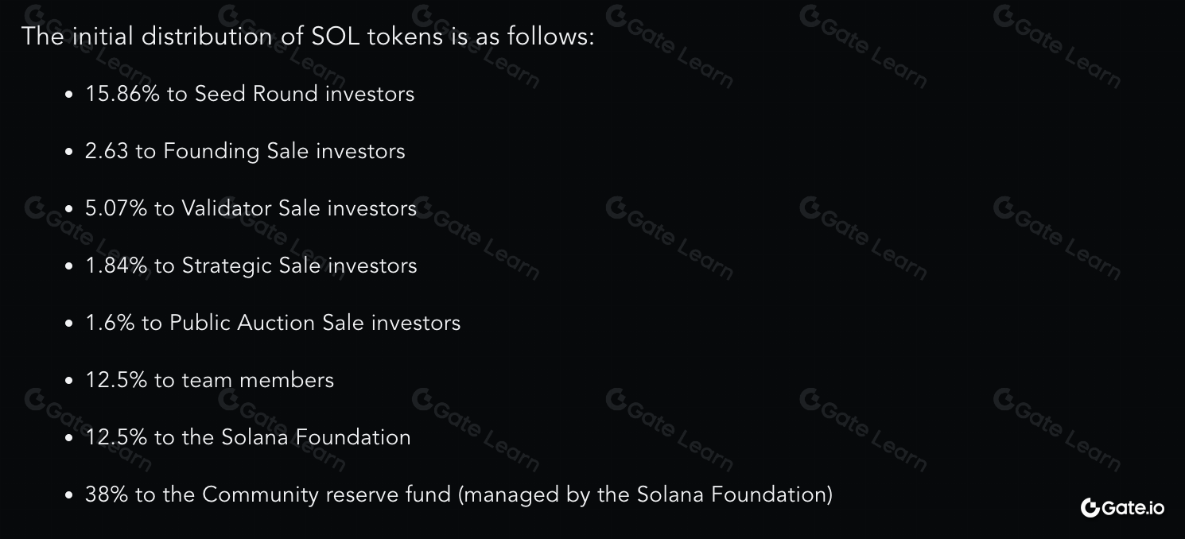Click the "Founding Sale investors" text
This screenshot has width=1185, height=539.
pyautogui.click(x=284, y=151)
